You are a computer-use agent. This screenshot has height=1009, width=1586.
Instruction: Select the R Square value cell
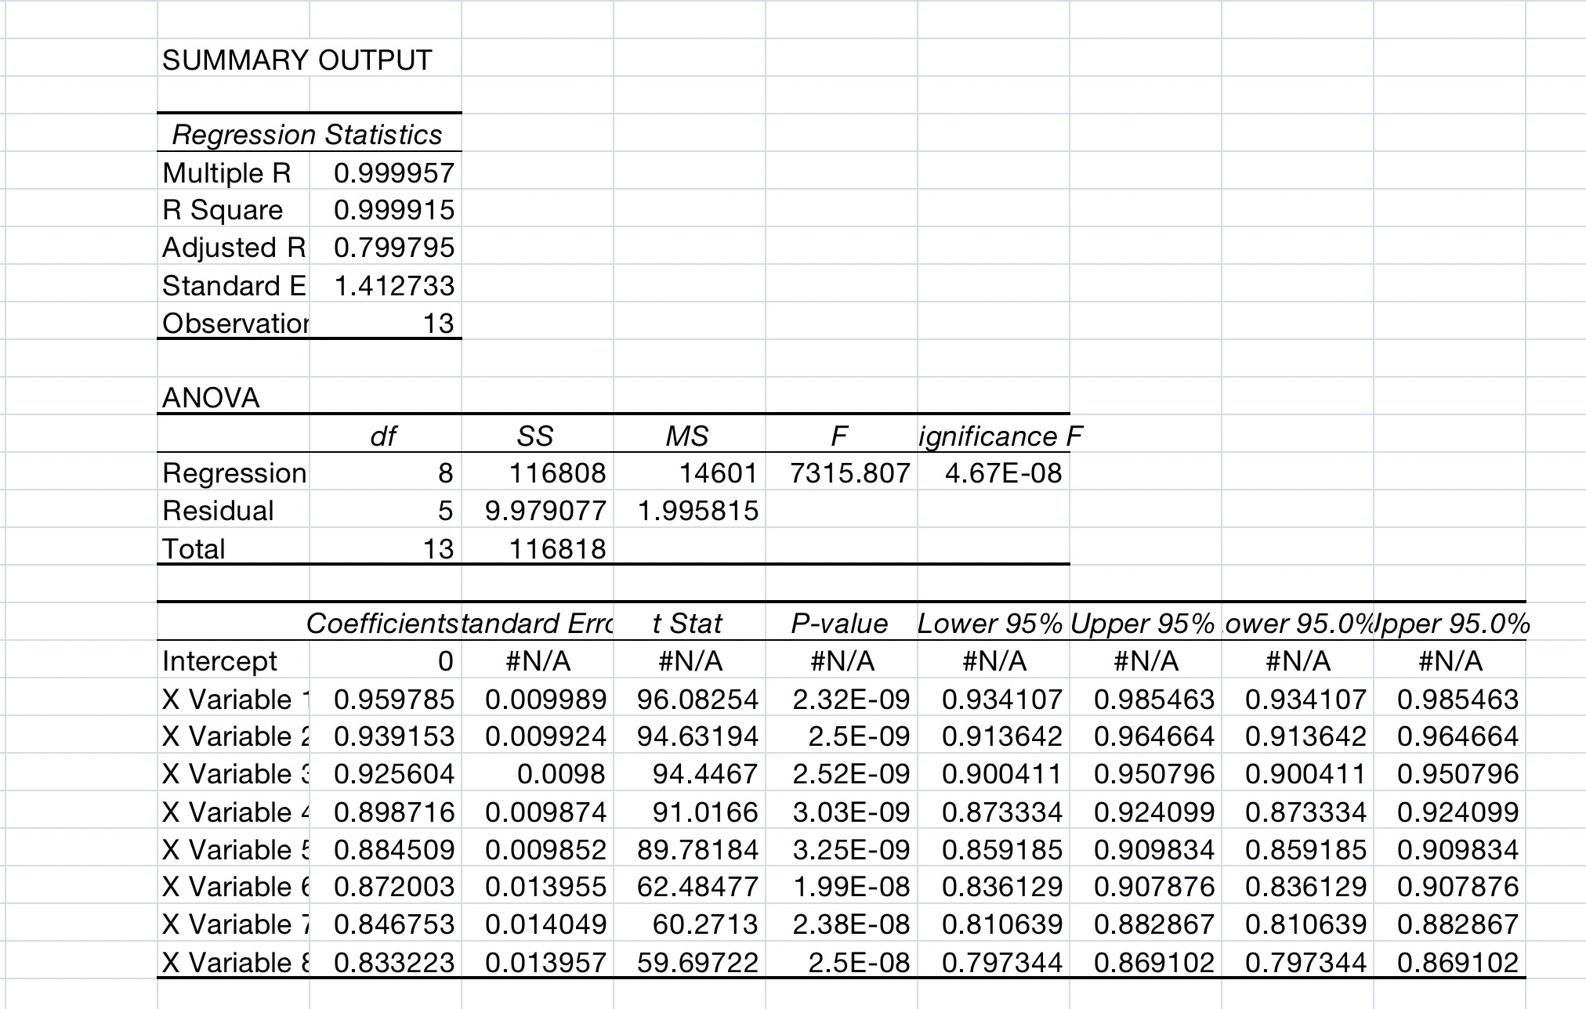(393, 210)
